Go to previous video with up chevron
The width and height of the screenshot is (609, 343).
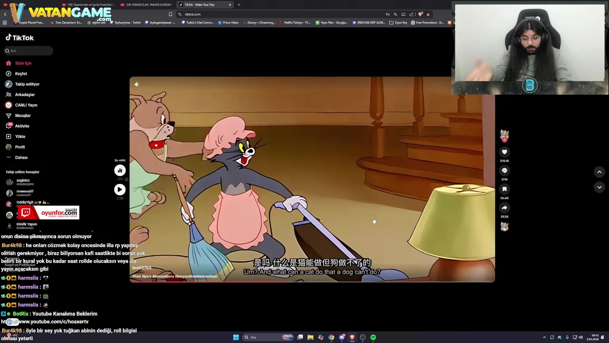(599, 172)
